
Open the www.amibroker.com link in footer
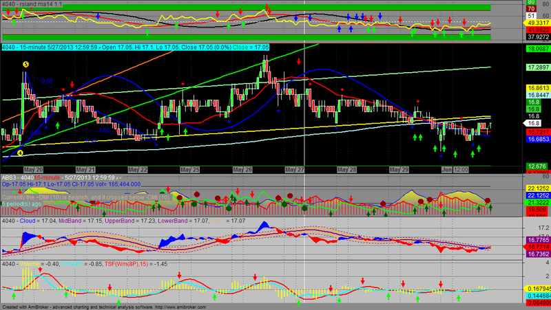tap(180, 307)
